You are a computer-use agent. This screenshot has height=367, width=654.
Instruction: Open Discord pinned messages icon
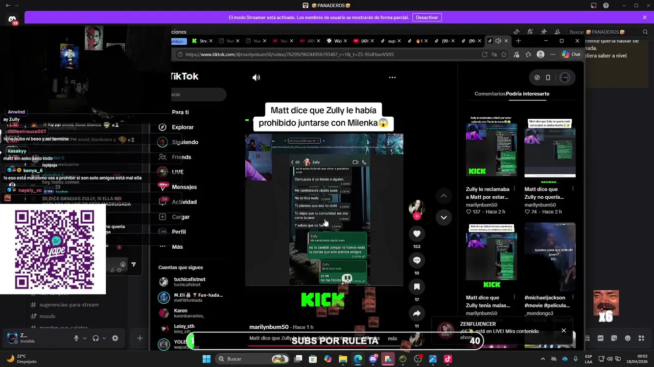544,32
